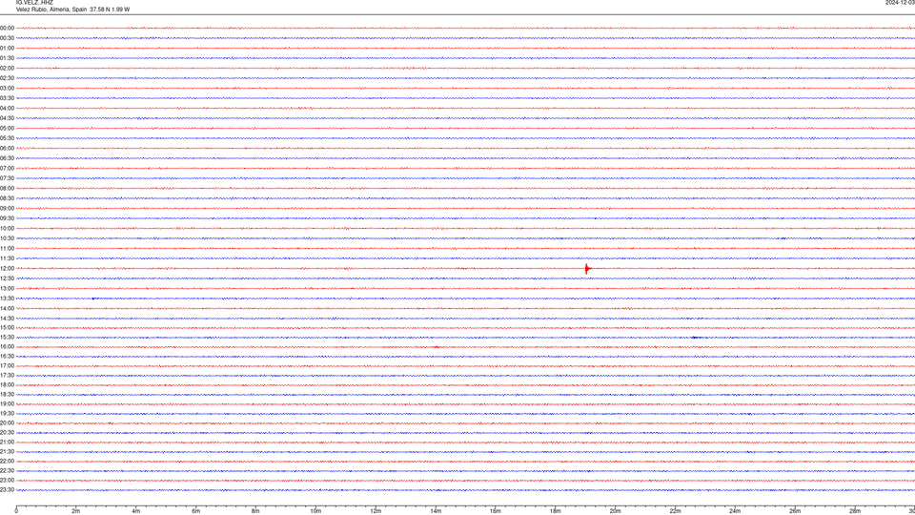Click the 03:30 trace label
The image size is (915, 515).
(x=7, y=98)
